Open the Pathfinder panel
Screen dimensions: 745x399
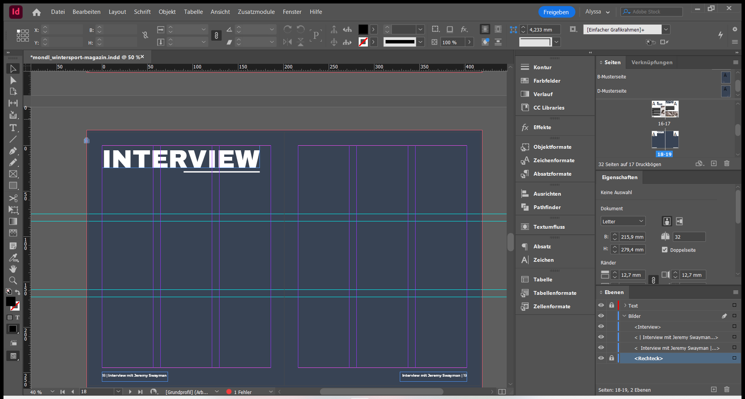pos(547,207)
